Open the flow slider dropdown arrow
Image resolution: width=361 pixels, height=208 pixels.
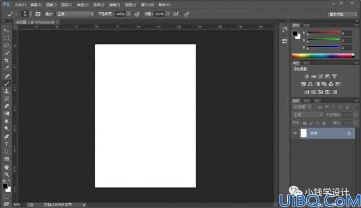(x=167, y=14)
